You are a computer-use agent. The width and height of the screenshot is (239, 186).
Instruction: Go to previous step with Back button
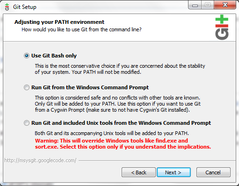click(138, 172)
